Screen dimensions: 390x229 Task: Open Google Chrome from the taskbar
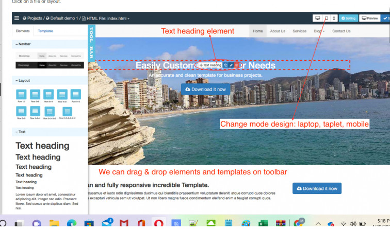pyautogui.click(x=298, y=223)
